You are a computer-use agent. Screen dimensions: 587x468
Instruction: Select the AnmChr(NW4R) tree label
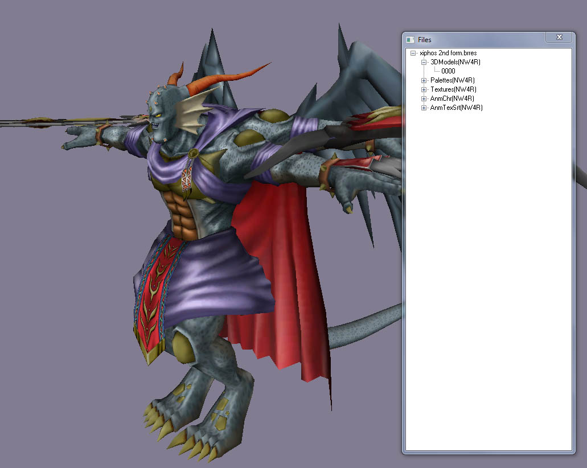point(452,98)
